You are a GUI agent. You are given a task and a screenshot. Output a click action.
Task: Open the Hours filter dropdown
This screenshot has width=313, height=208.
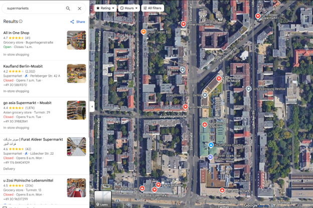point(129,8)
